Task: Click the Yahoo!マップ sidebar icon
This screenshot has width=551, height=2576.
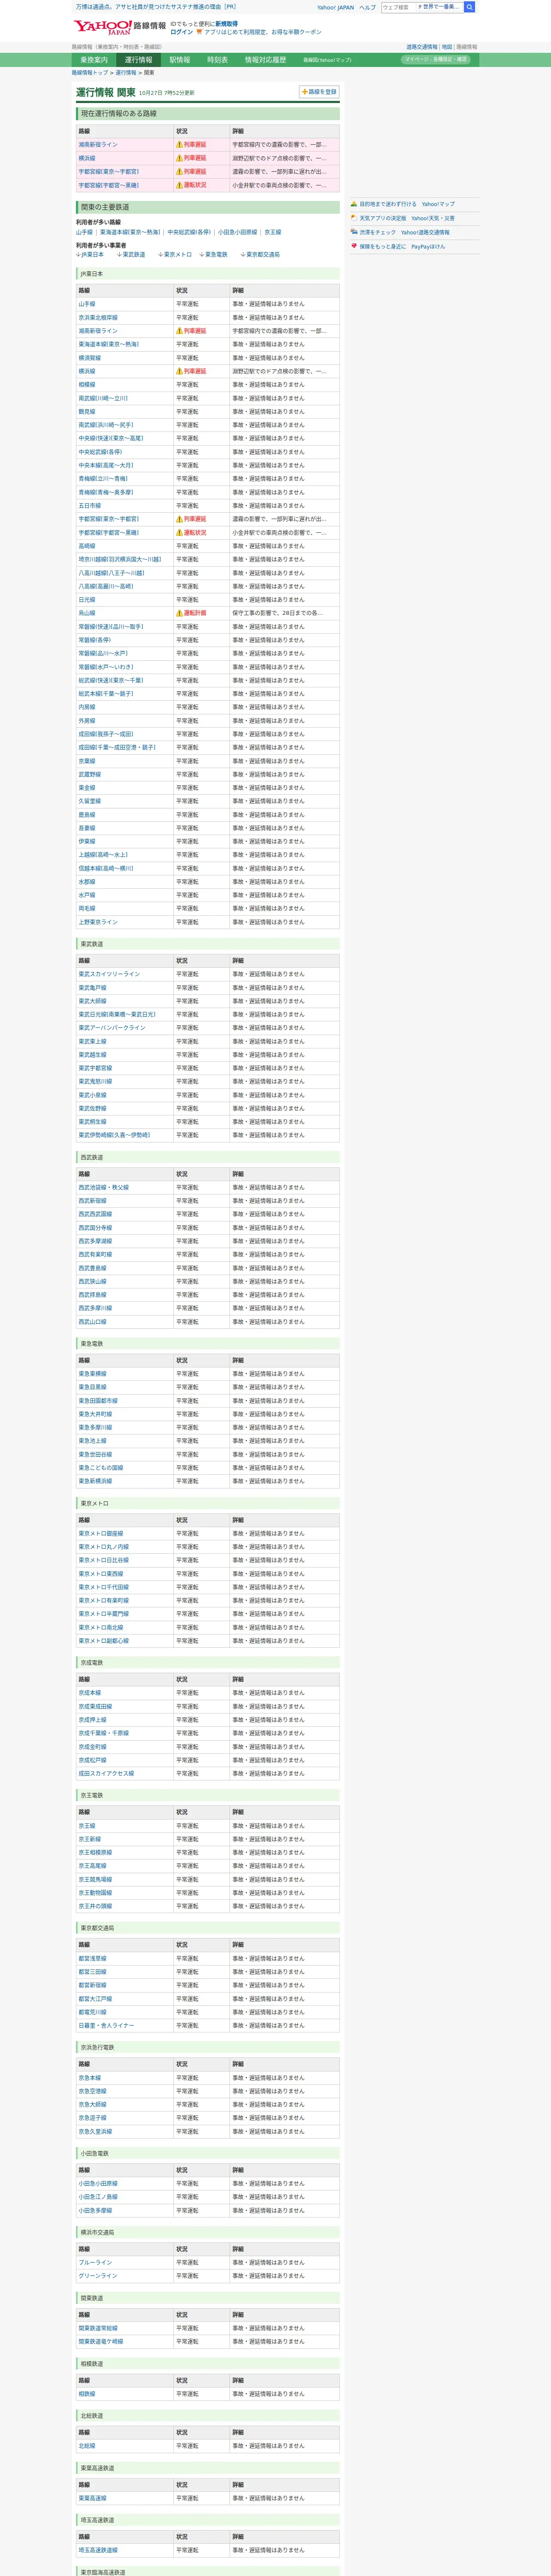Action: (354, 204)
